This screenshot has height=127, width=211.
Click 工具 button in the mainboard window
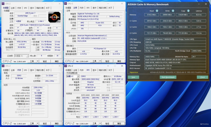94,61
